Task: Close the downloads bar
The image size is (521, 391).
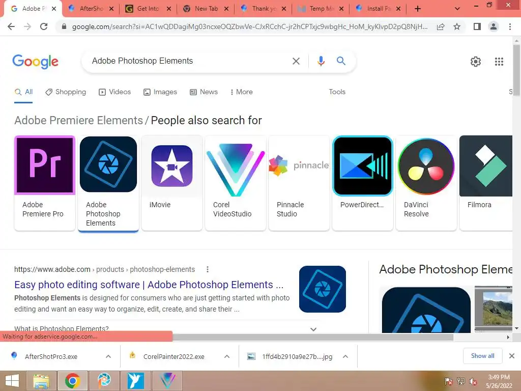Action: [512, 356]
